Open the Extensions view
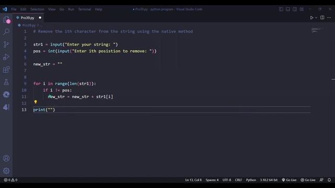The height and width of the screenshot is (188, 335). [x=6, y=69]
